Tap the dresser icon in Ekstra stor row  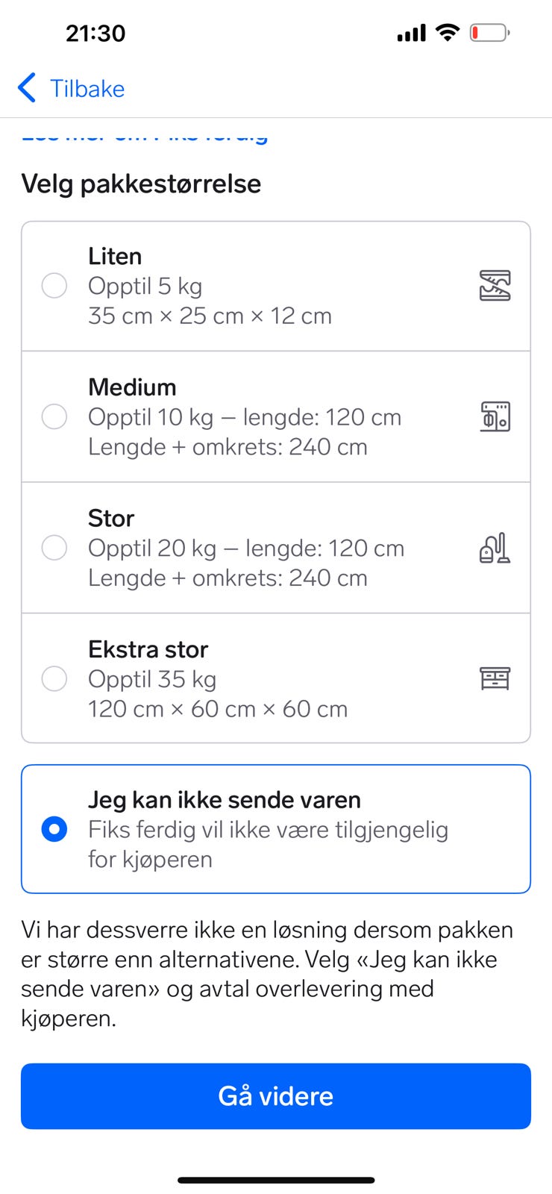tap(495, 678)
